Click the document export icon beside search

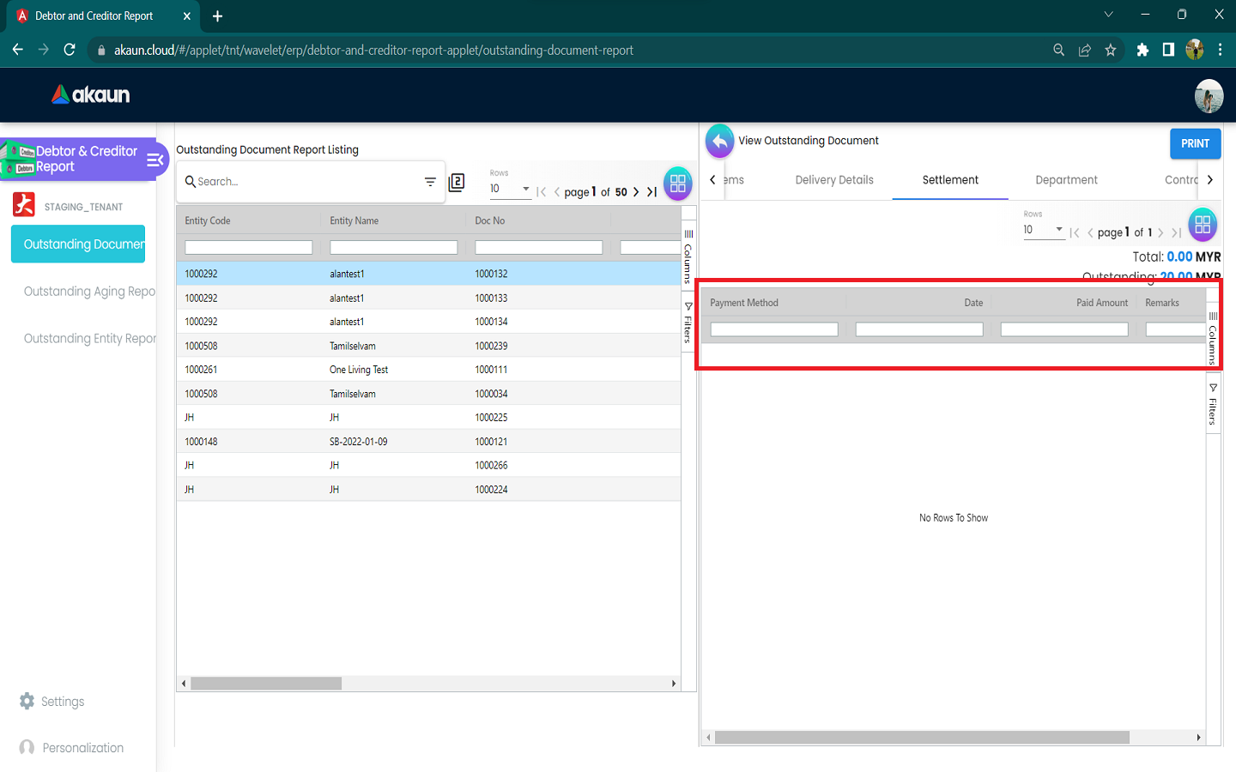coord(457,182)
